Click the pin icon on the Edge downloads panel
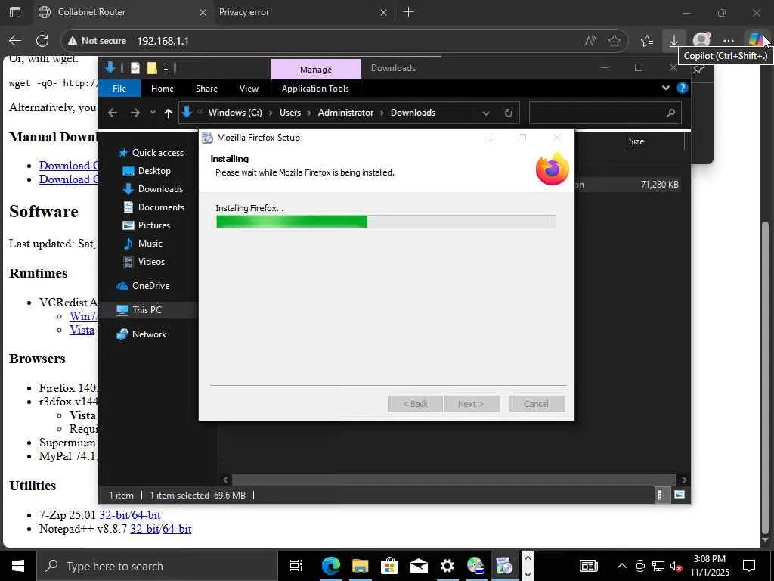The height and width of the screenshot is (581, 774). point(698,69)
